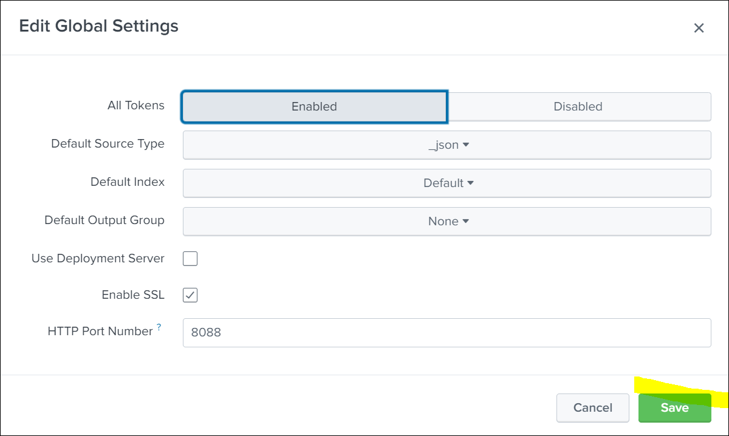This screenshot has height=436, width=729.
Task: Click the Edit Global Settings title
Action: 99,26
